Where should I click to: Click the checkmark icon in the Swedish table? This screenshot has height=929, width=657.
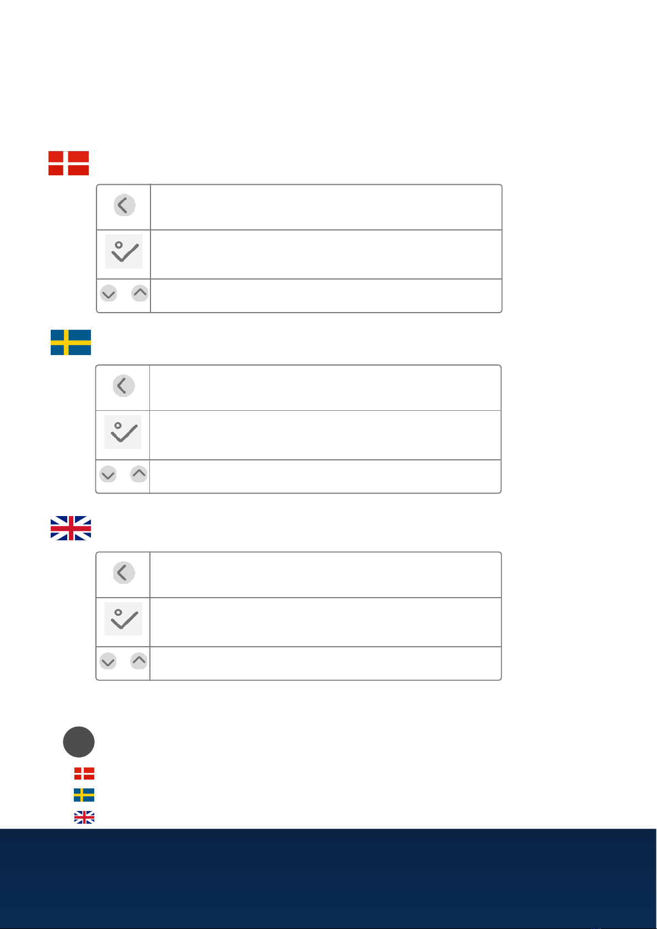pyautogui.click(x=123, y=432)
